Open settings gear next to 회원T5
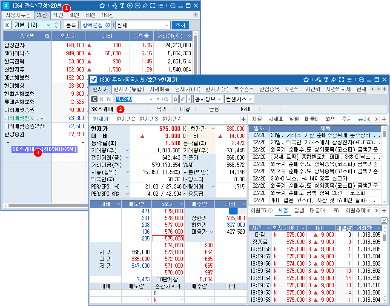This screenshot has width=390, height=306. click(270, 211)
